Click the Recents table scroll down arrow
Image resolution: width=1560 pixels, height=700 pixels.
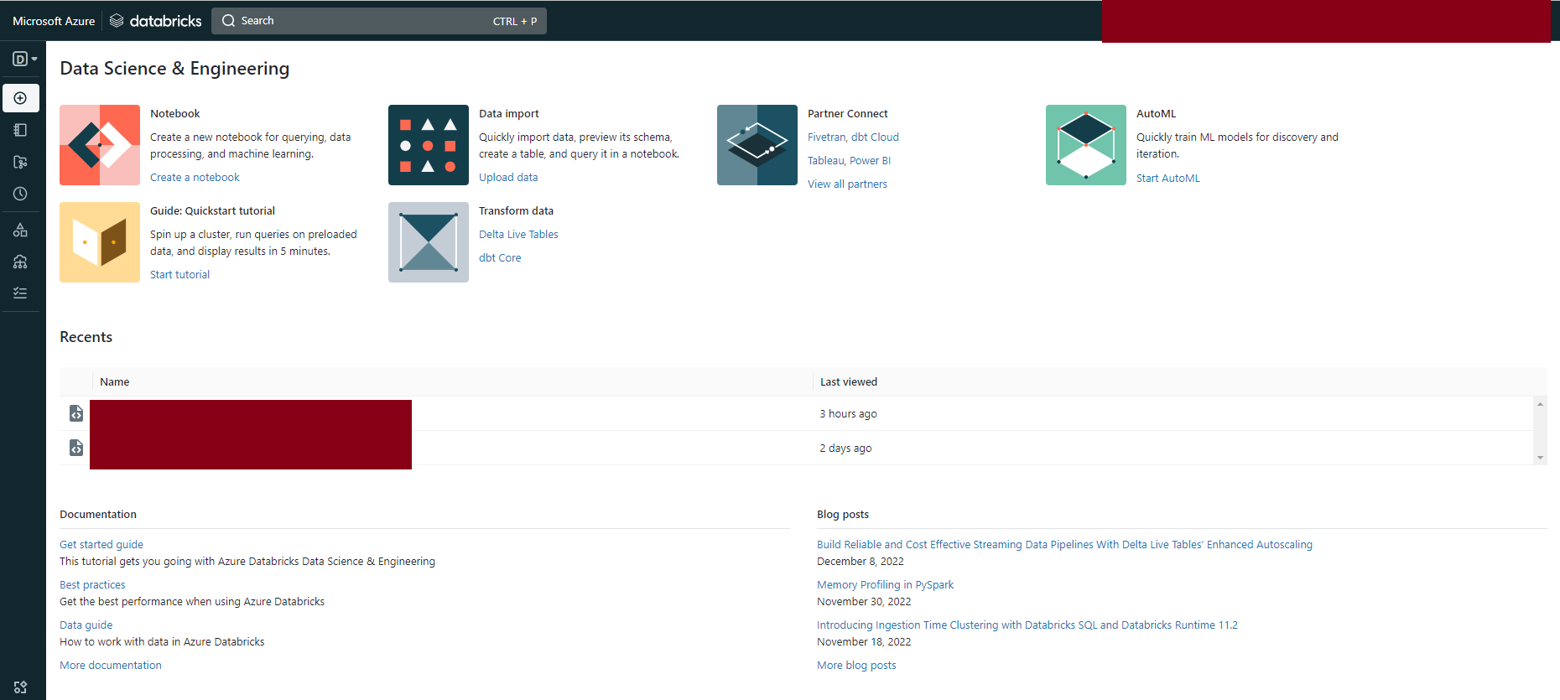1540,458
